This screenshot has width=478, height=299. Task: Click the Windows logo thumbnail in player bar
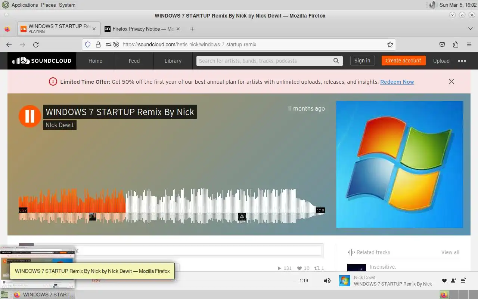pos(345,281)
